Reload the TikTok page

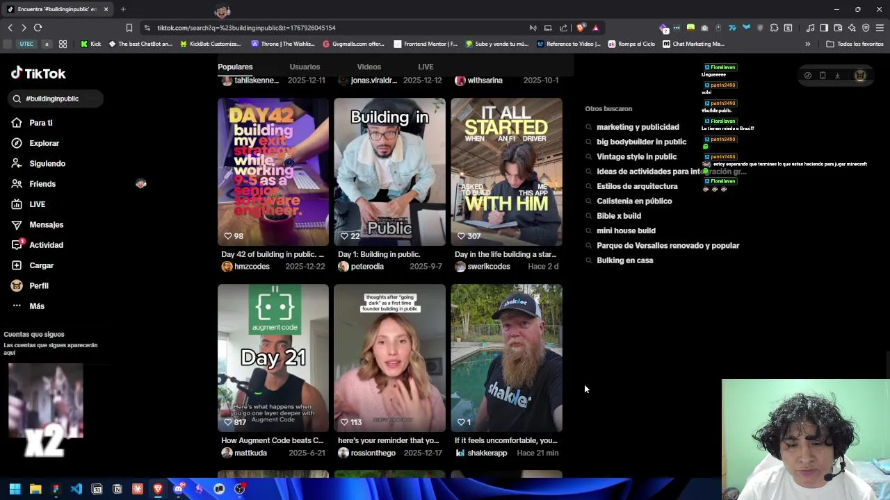[38, 28]
